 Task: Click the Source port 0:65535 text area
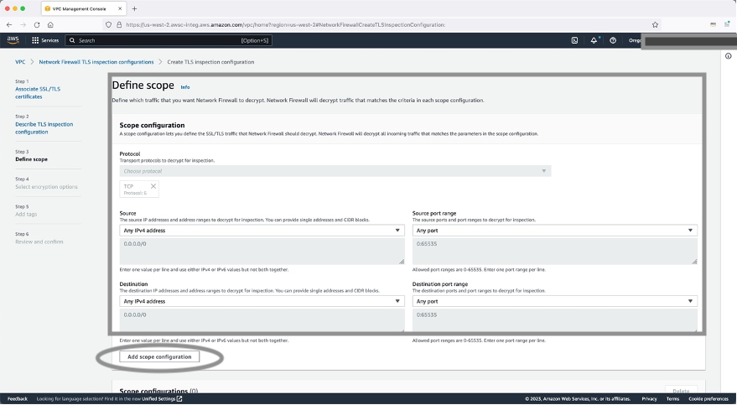[555, 251]
